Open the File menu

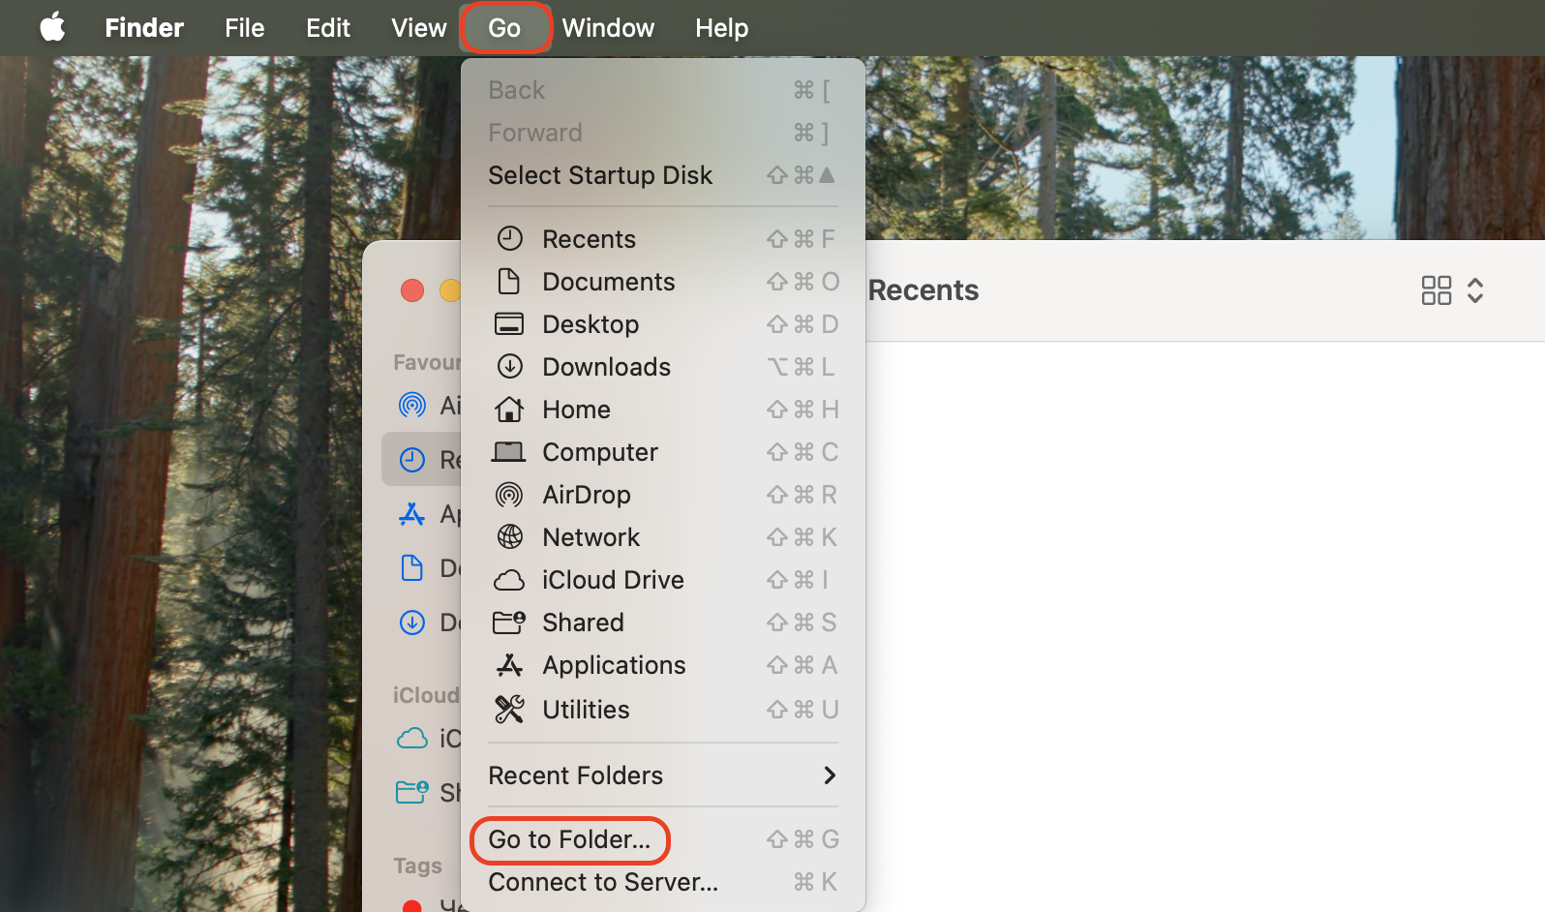[x=245, y=28]
